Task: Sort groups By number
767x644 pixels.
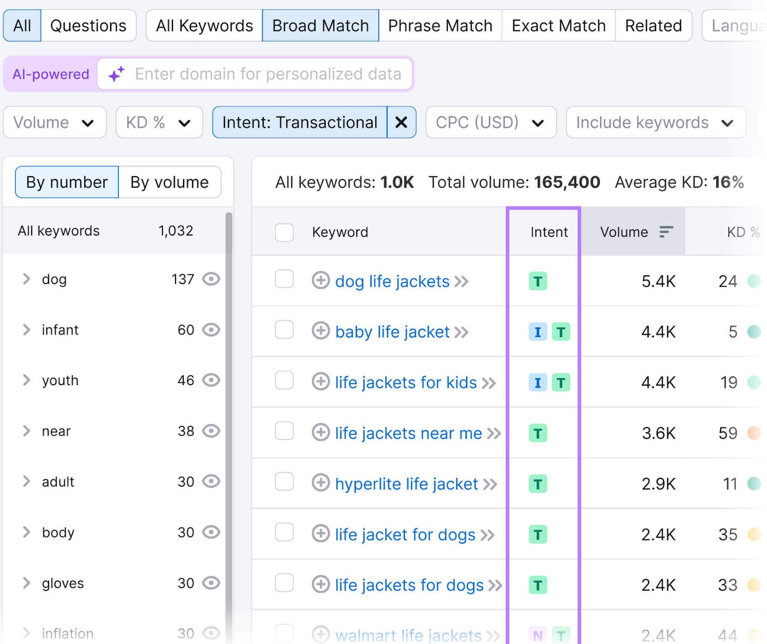Action: (x=67, y=182)
